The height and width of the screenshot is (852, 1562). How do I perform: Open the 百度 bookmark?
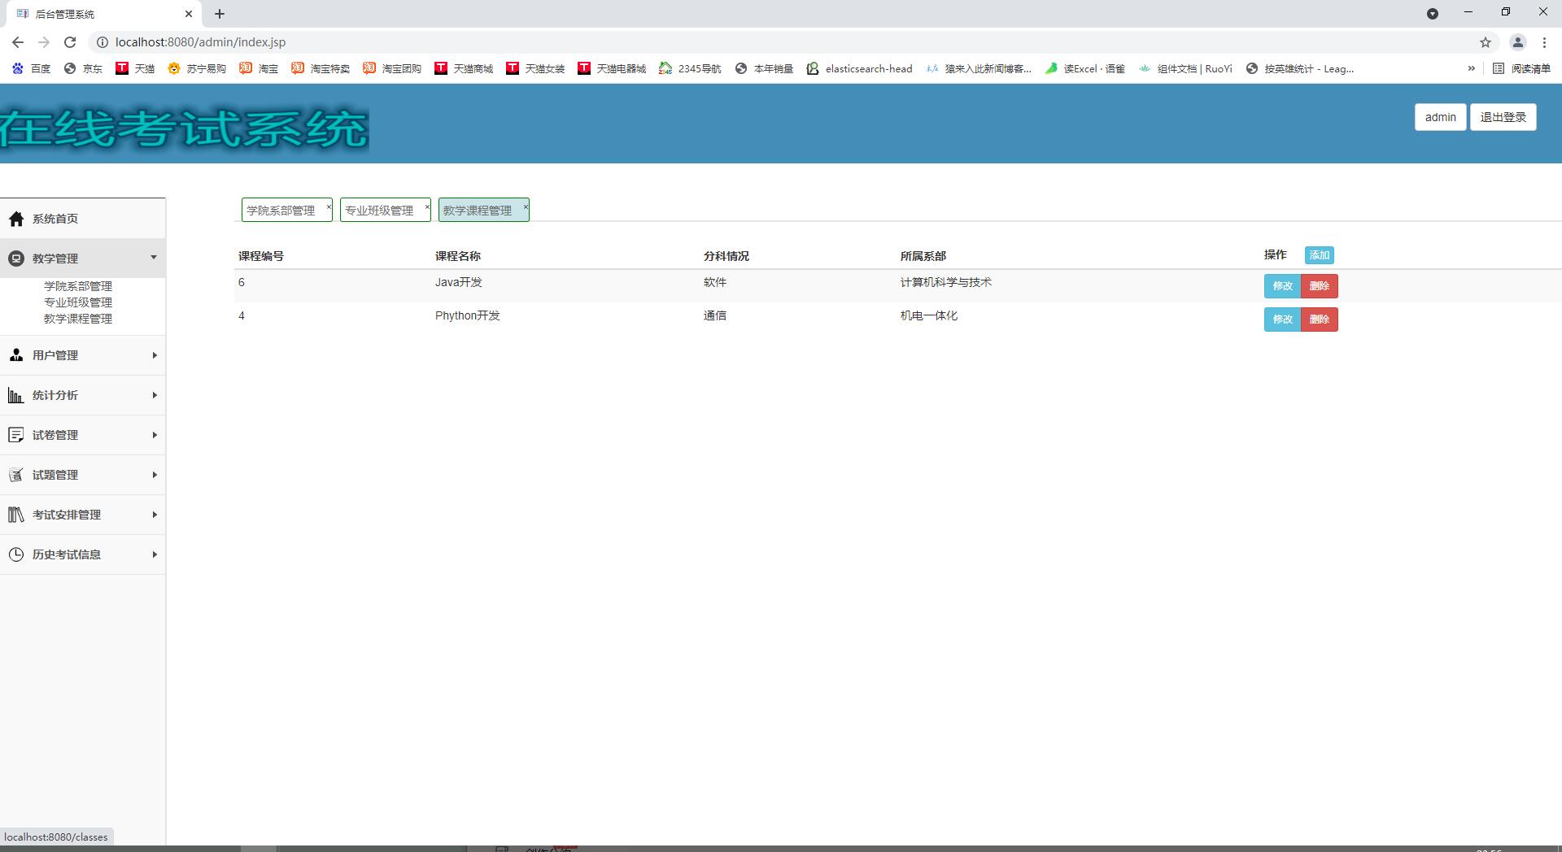(x=31, y=69)
